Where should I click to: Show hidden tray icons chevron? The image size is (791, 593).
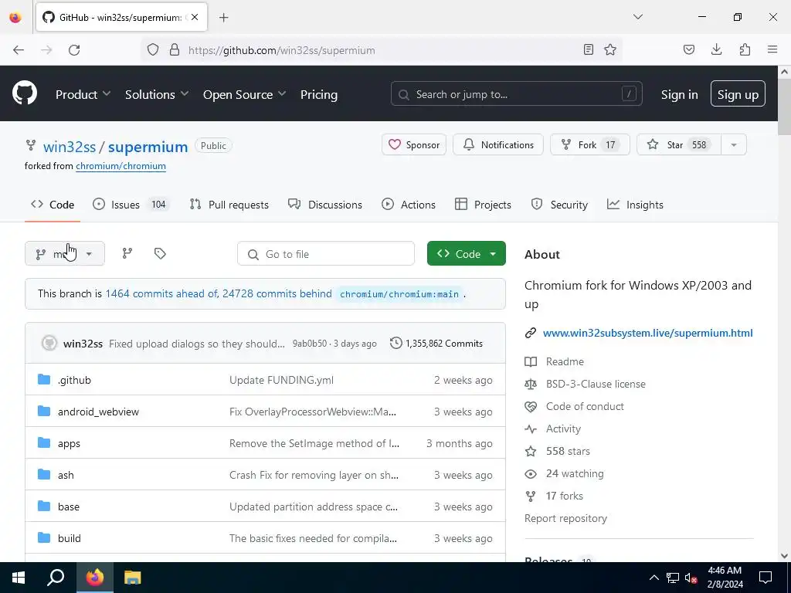[654, 578]
